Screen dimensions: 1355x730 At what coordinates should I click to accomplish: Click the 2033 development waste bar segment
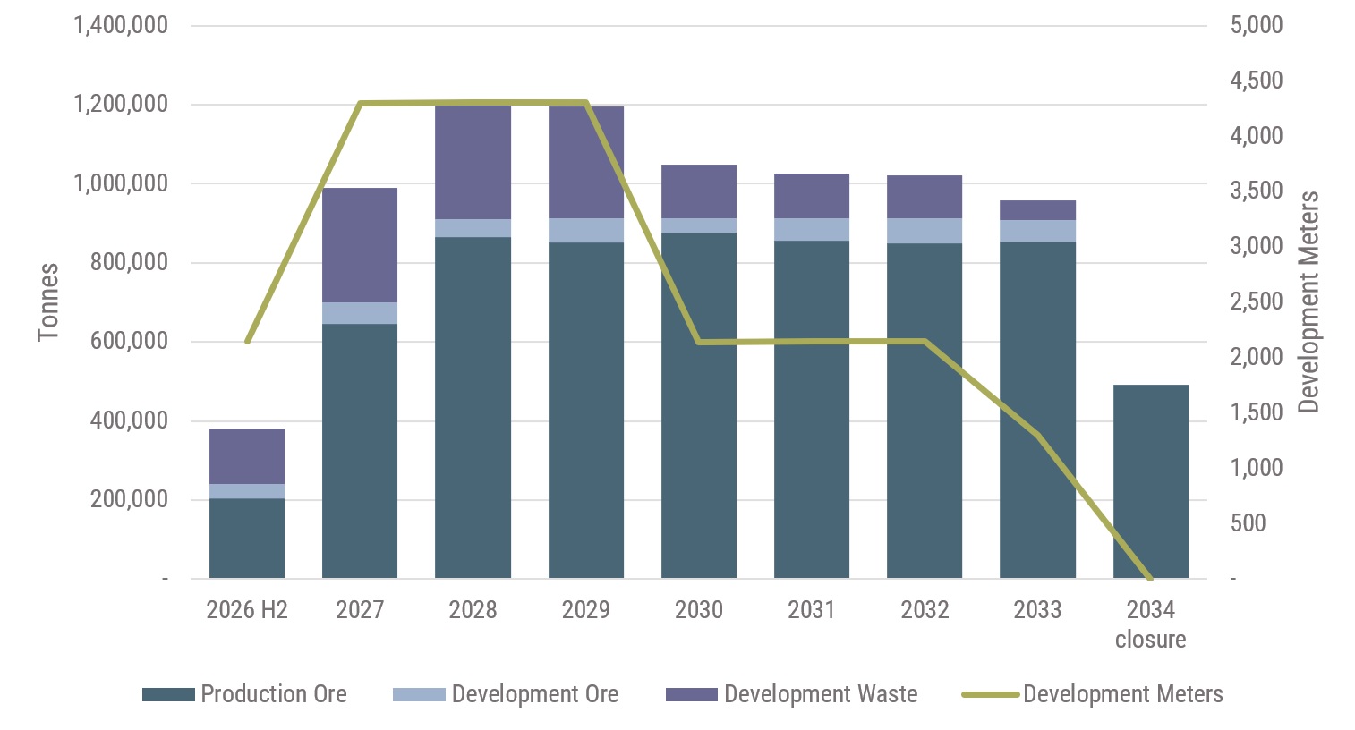click(1037, 210)
